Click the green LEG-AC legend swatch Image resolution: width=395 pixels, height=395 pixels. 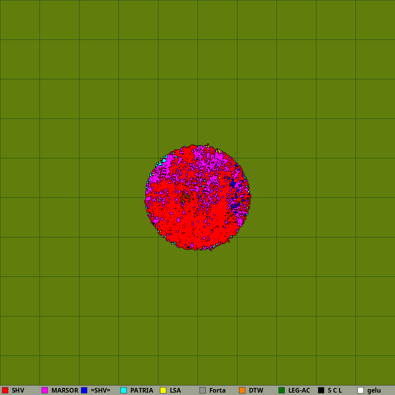pos(282,390)
